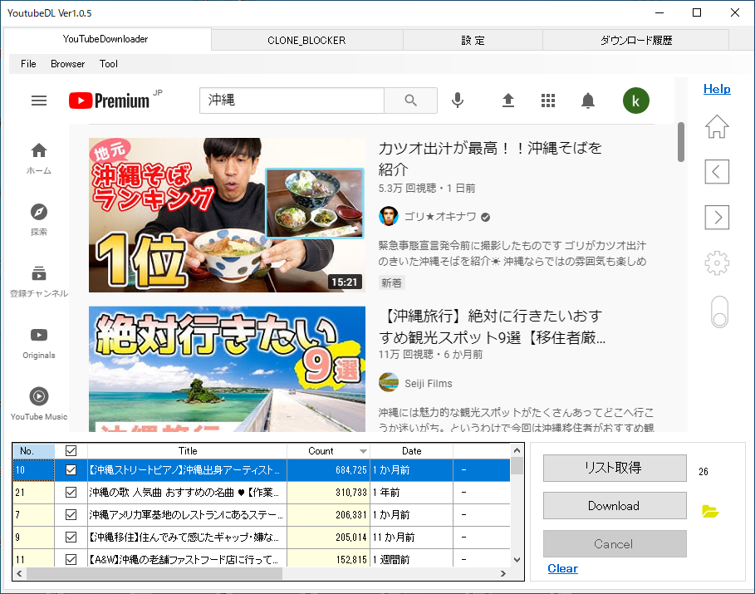This screenshot has width=755, height=594.
Task: Click the YouTube search field containing 沖縄
Action: [292, 101]
